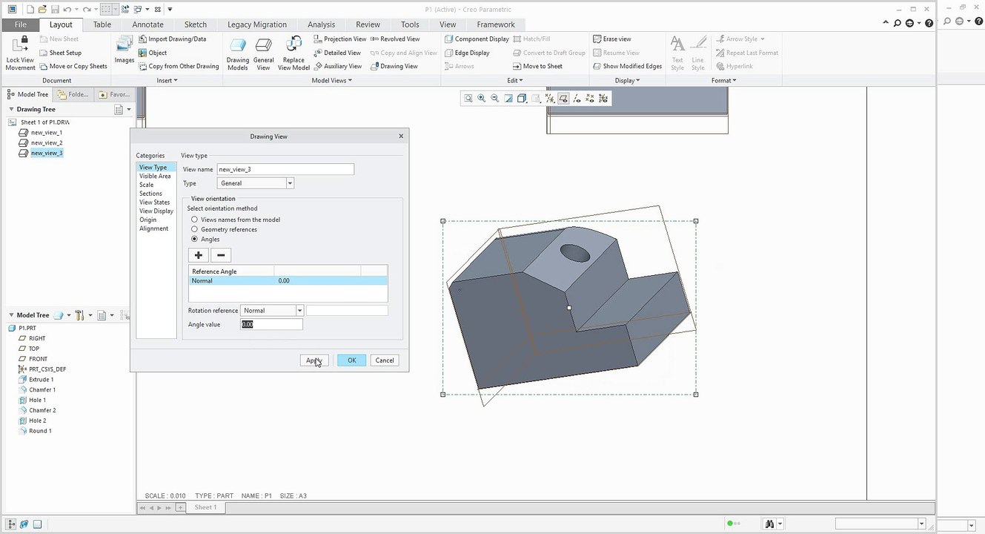The image size is (985, 534).
Task: Select Extrude 1 in Model Tree
Action: pyautogui.click(x=41, y=380)
